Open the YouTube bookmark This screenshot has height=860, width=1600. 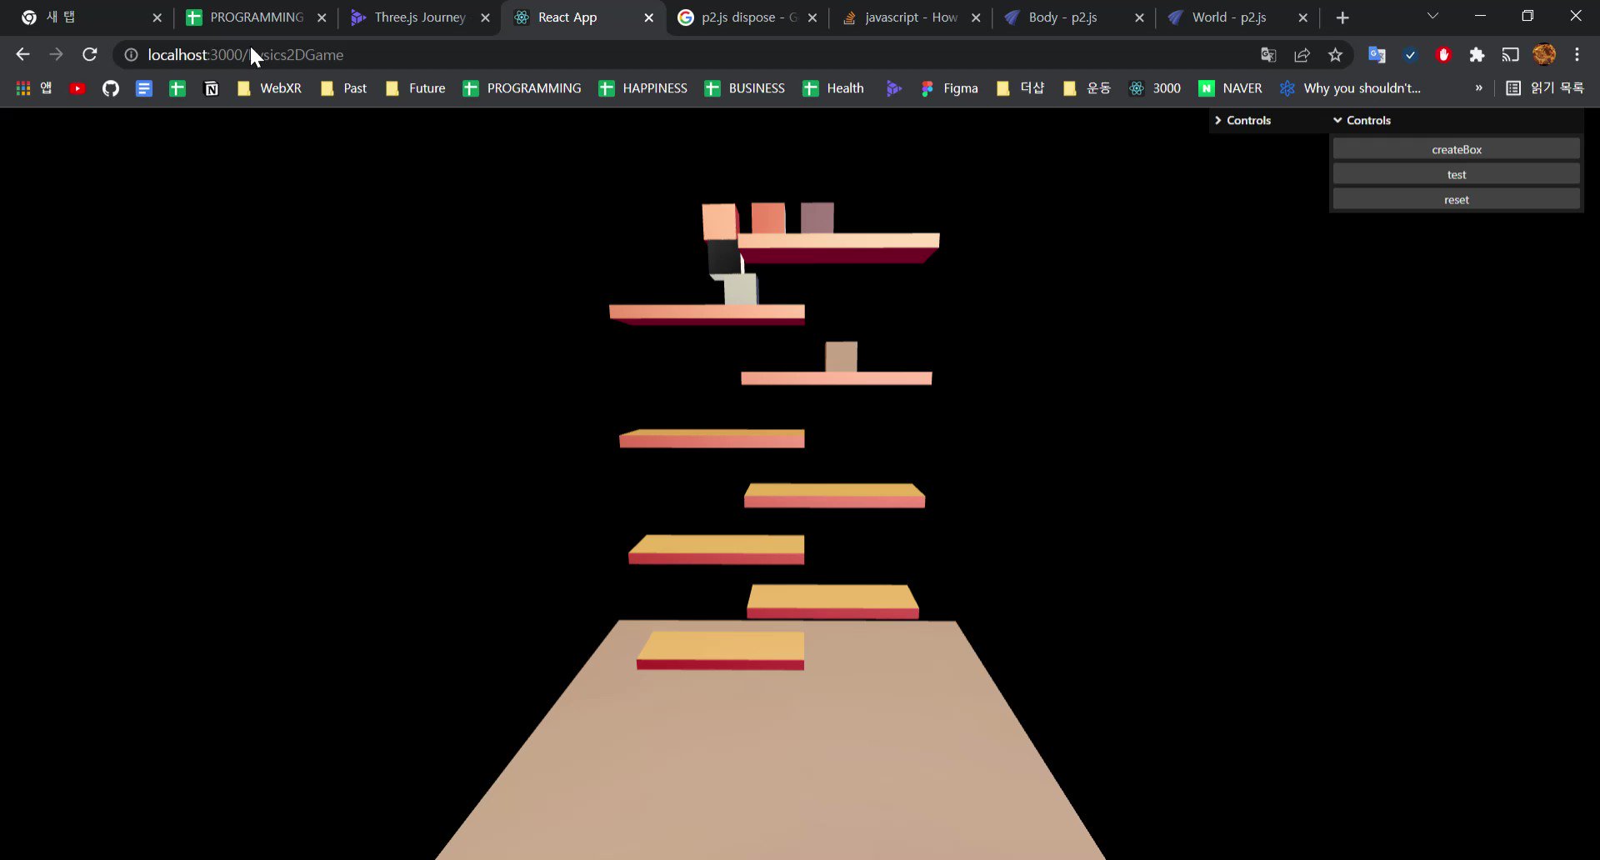coord(77,87)
